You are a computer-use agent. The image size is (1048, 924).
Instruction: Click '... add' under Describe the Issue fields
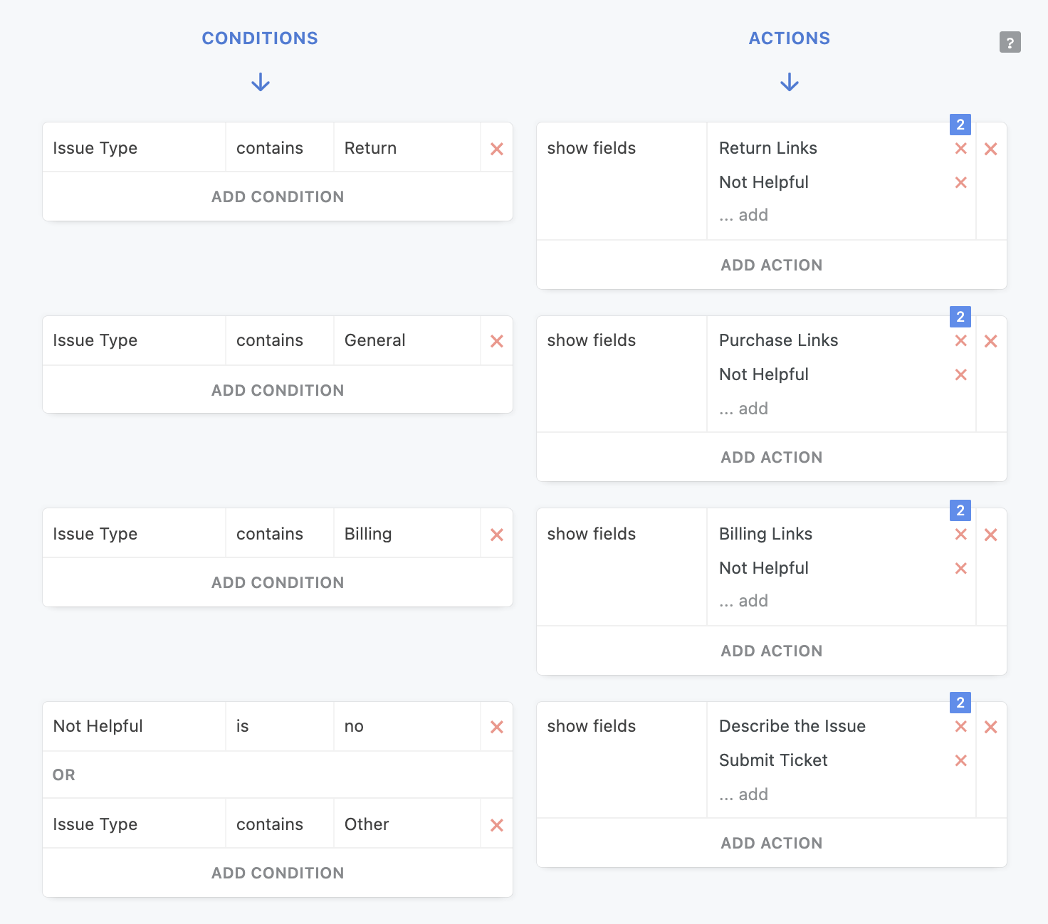pyautogui.click(x=744, y=794)
